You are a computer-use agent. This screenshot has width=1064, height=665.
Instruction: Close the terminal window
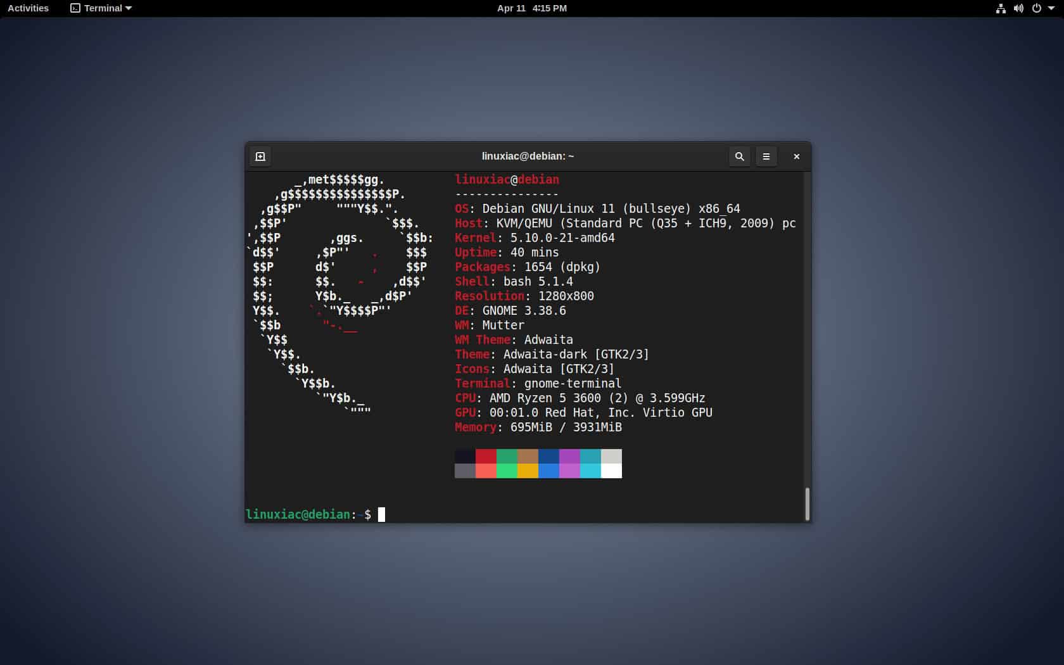click(x=796, y=156)
